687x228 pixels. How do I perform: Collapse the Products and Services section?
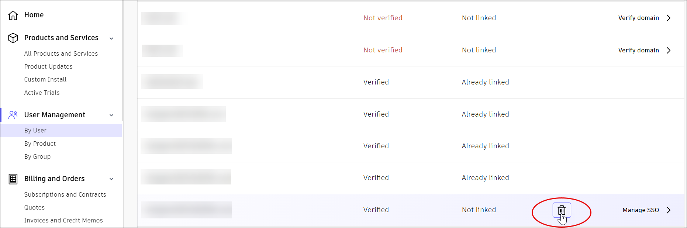(x=111, y=38)
